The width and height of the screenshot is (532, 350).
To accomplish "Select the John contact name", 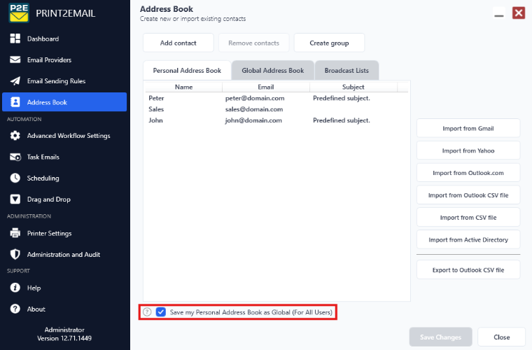I will [x=155, y=120].
